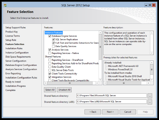This screenshot has height=120, width=159.
Task: Click features list vertical scrollbar thumb
Action: pos(100,47)
